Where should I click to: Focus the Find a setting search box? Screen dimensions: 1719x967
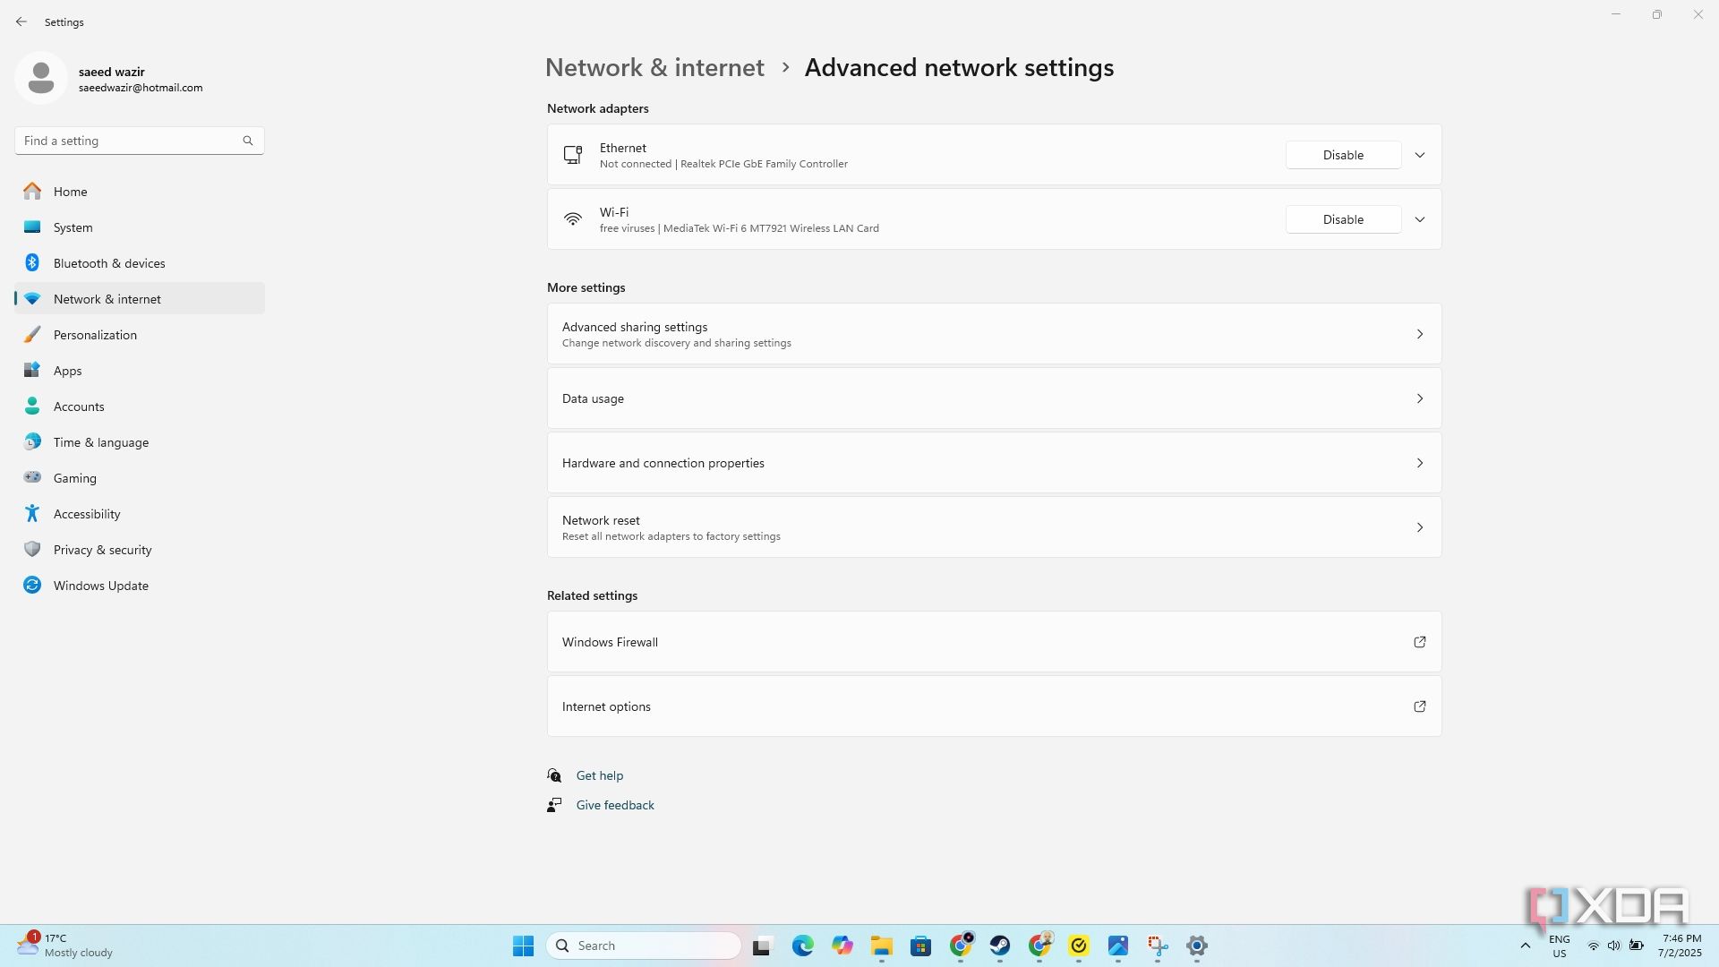(x=139, y=141)
